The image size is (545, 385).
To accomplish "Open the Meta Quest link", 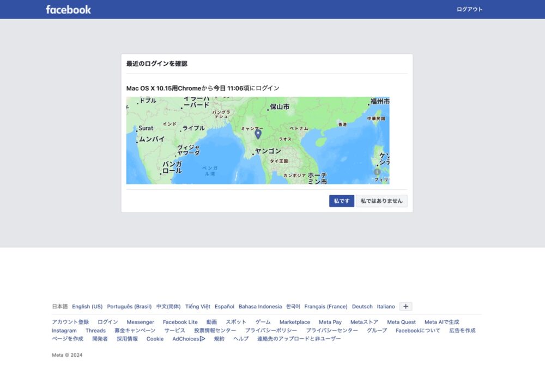I will click(401, 322).
